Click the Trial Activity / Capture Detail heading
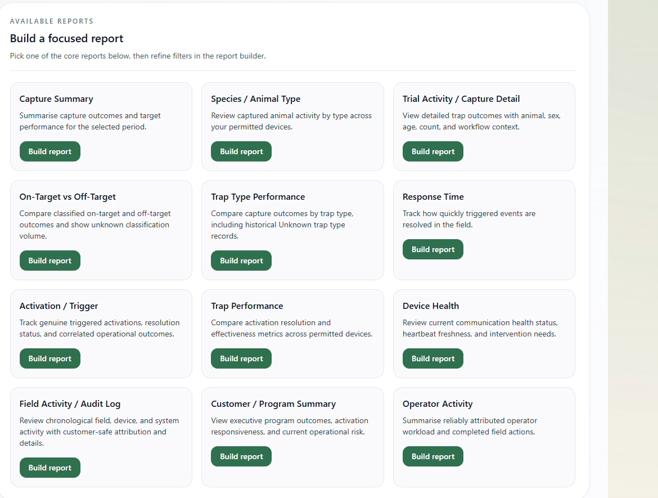 click(461, 99)
